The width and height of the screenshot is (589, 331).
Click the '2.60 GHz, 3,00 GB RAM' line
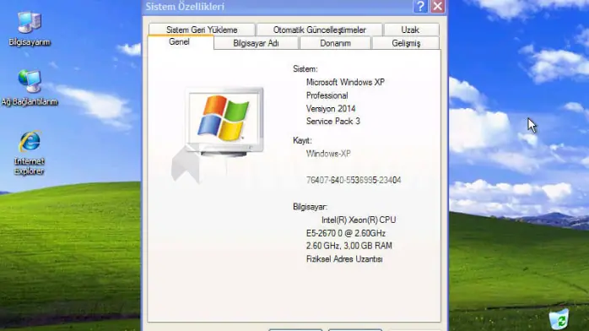pyautogui.click(x=349, y=246)
